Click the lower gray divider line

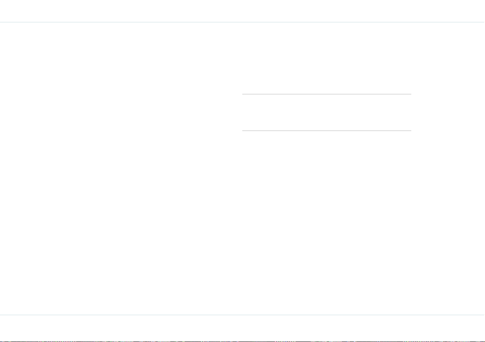pos(327,131)
